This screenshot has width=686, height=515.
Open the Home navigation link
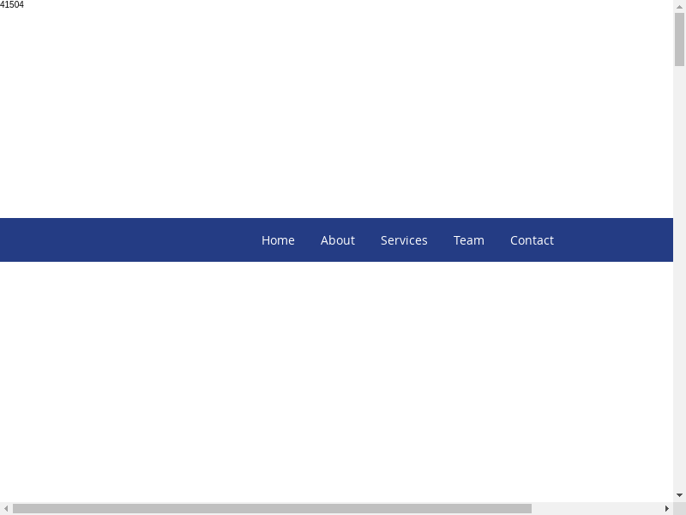coord(278,240)
